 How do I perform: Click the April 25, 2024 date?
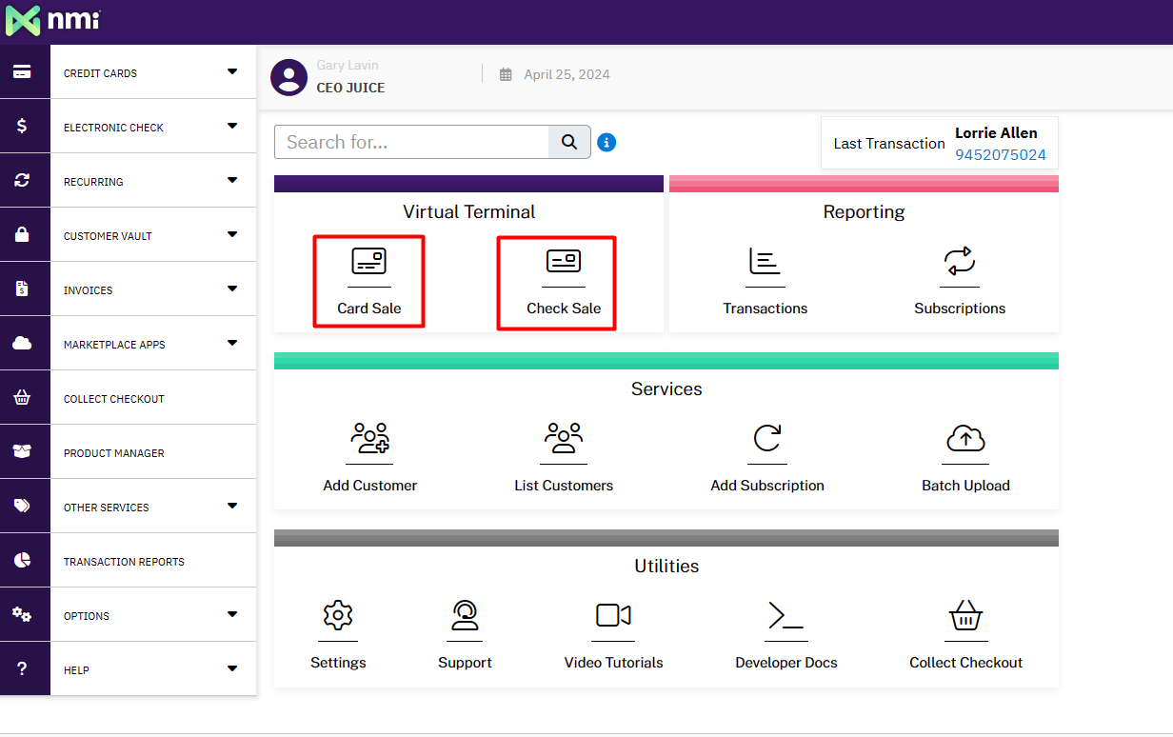pos(567,74)
